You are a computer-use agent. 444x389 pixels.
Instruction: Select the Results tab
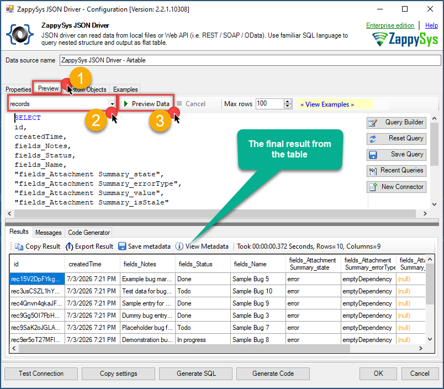pyautogui.click(x=19, y=232)
